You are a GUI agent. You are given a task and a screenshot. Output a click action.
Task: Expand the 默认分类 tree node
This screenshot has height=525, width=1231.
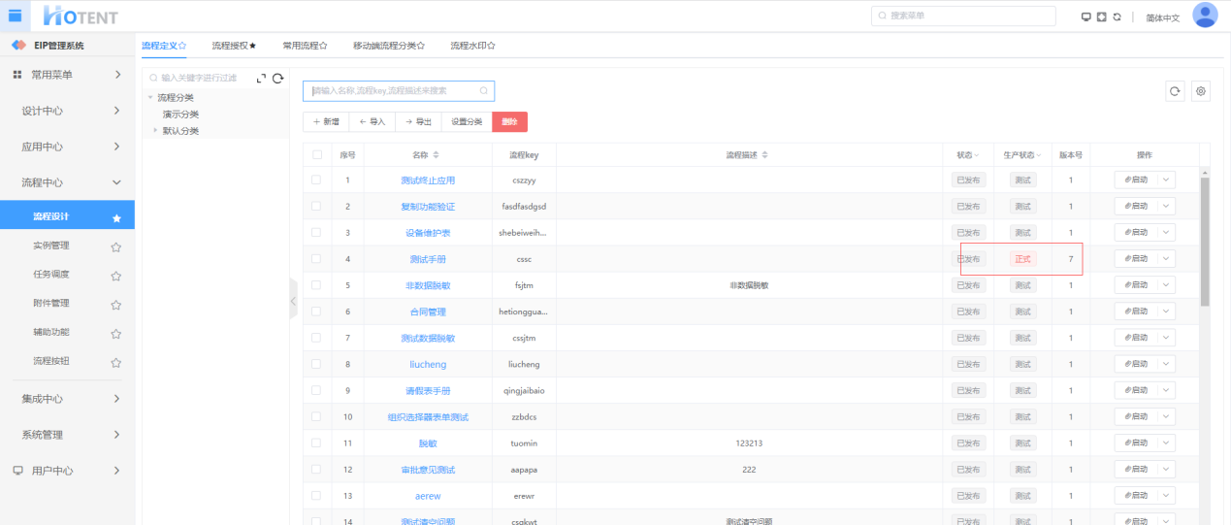pyautogui.click(x=154, y=130)
